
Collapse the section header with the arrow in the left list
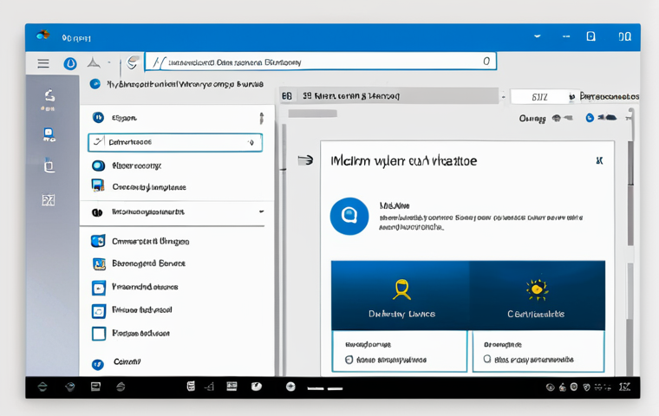pos(260,211)
